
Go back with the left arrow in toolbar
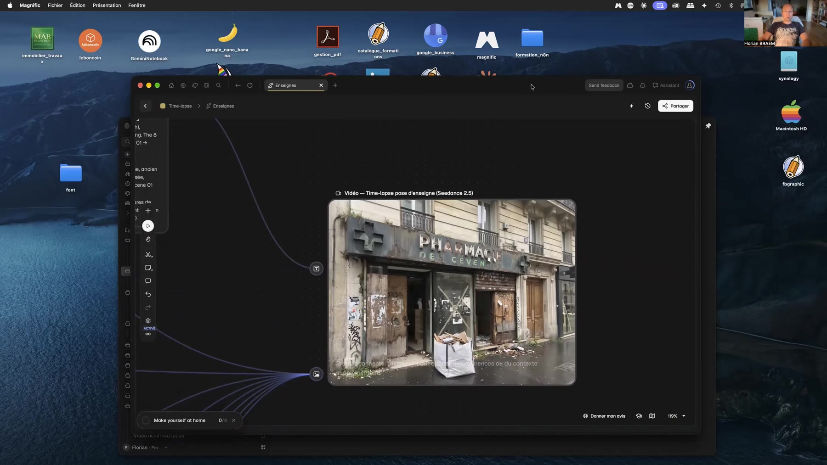[x=238, y=85]
